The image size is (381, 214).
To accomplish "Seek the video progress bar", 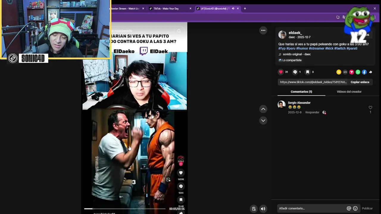I will pyautogui.click(x=125, y=209).
